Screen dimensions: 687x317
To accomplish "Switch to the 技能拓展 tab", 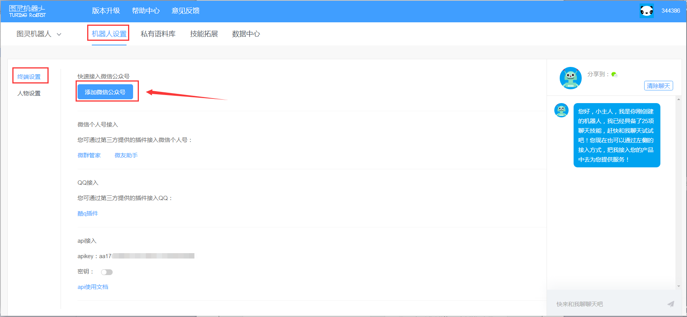I will [204, 34].
